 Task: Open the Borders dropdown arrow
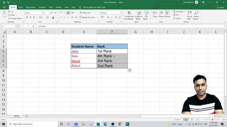[43, 17]
